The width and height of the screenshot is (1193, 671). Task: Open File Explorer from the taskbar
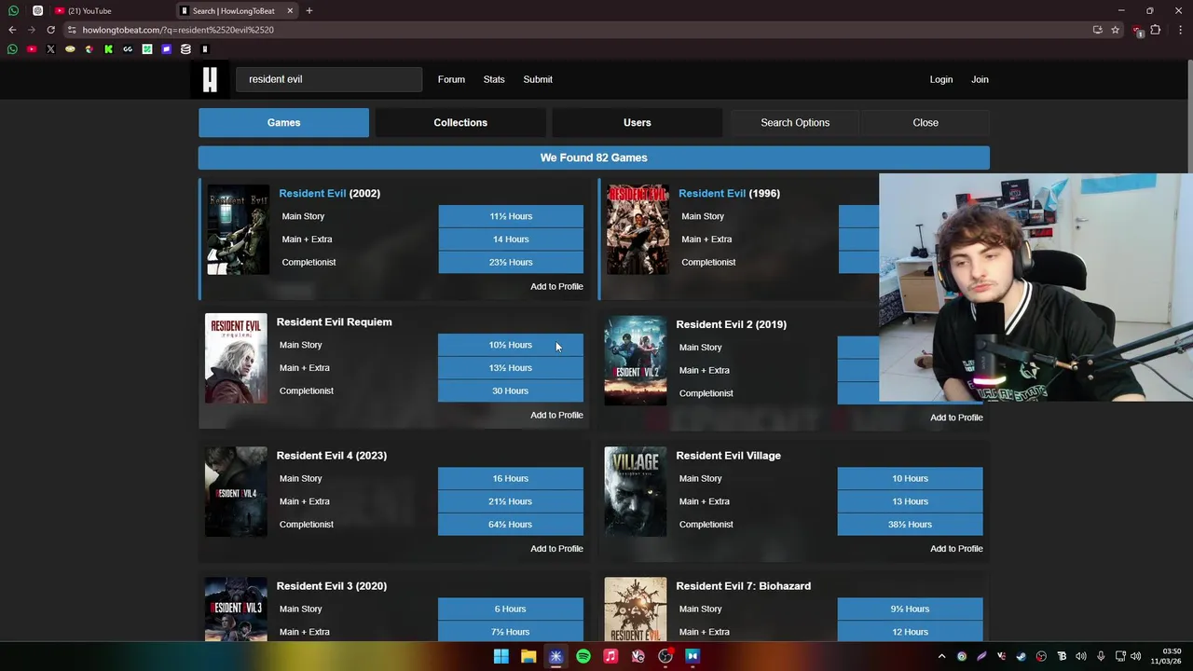tap(528, 656)
